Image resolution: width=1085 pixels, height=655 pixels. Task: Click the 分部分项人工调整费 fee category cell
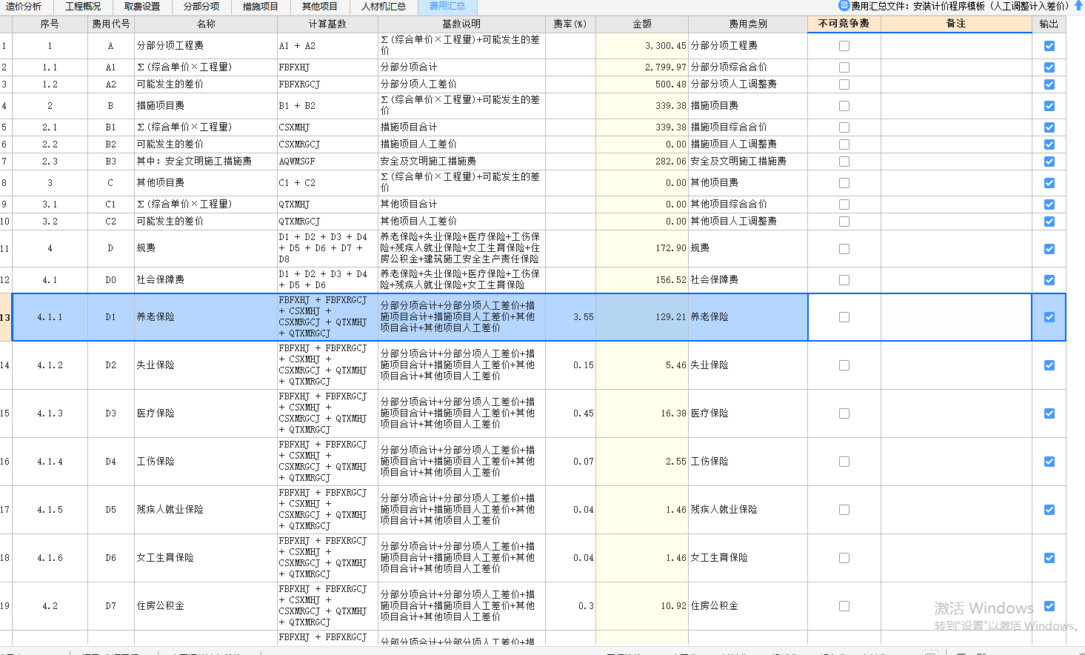click(x=748, y=84)
